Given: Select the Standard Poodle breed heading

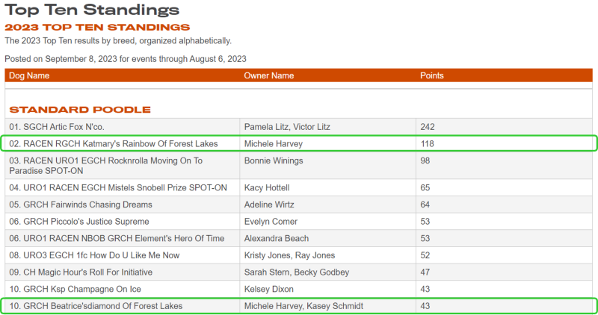Looking at the screenshot, I should tap(80, 110).
